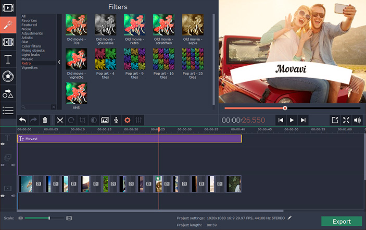Click the Export button
This screenshot has height=230, width=366.
[342, 221]
